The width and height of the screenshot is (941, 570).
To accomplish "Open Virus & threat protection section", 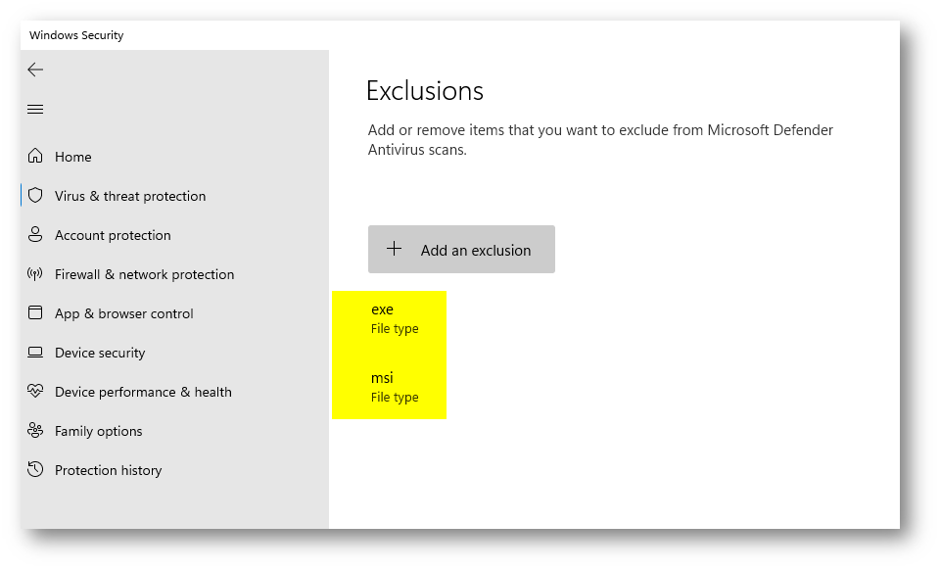I will tap(130, 196).
